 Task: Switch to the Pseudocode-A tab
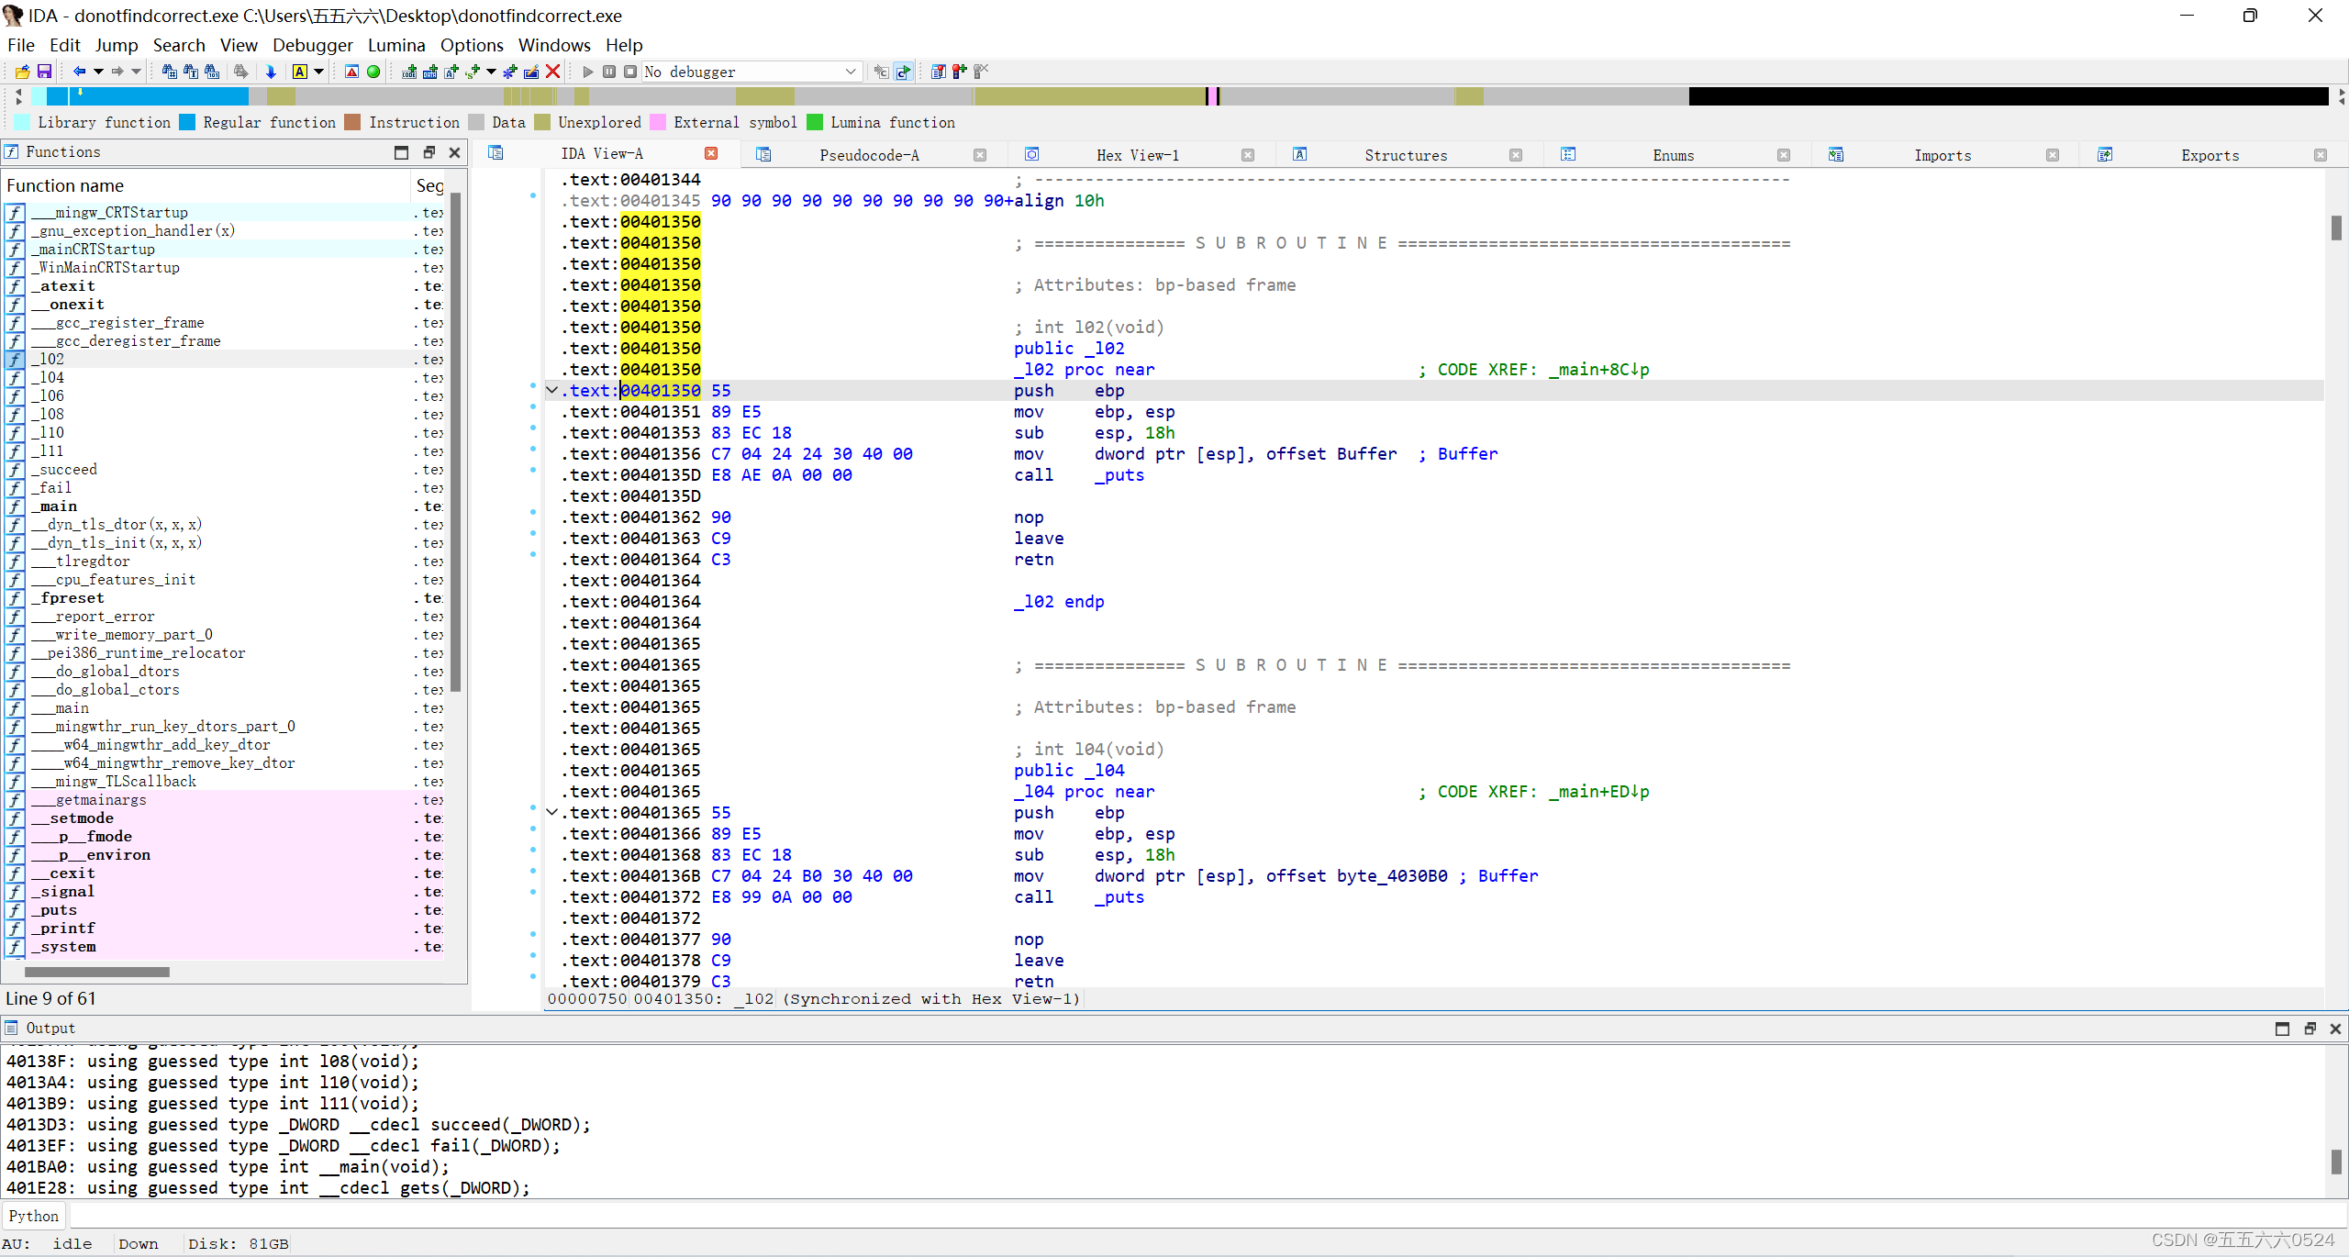(x=868, y=155)
